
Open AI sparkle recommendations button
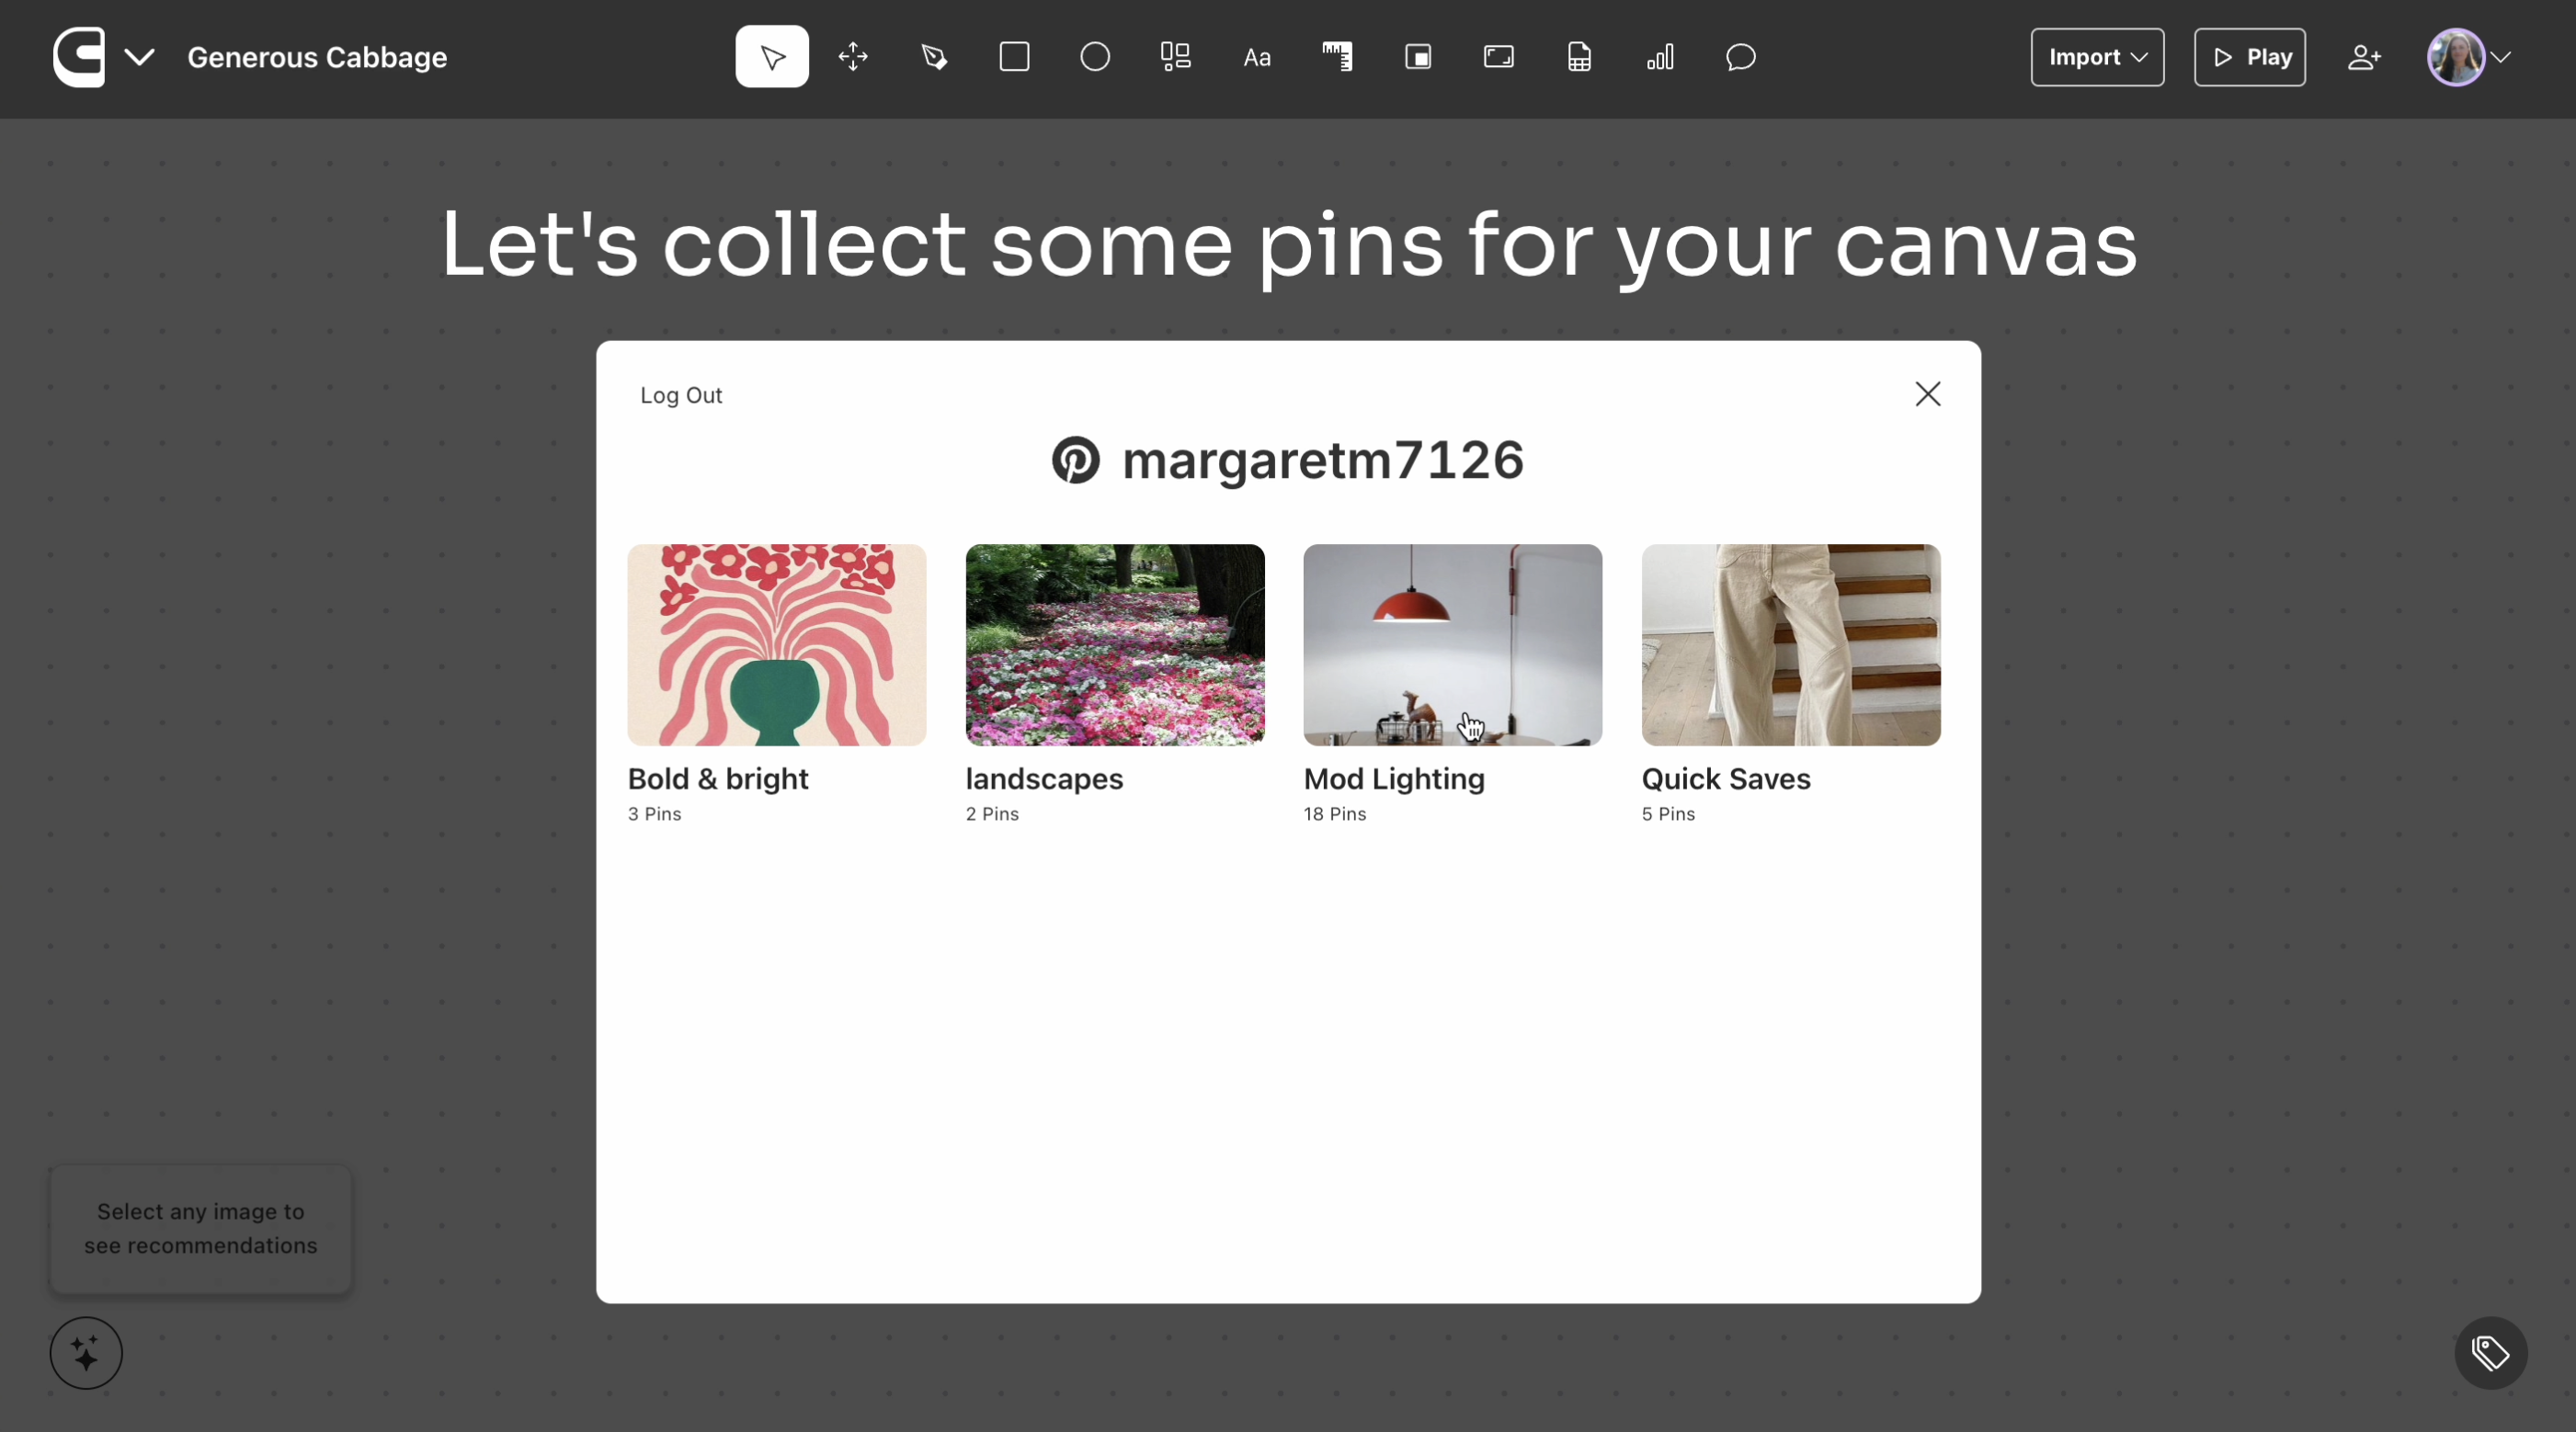click(x=86, y=1353)
